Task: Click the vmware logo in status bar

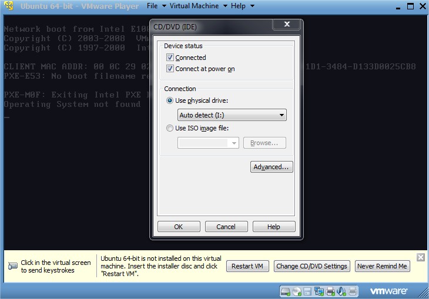Action: (x=388, y=291)
